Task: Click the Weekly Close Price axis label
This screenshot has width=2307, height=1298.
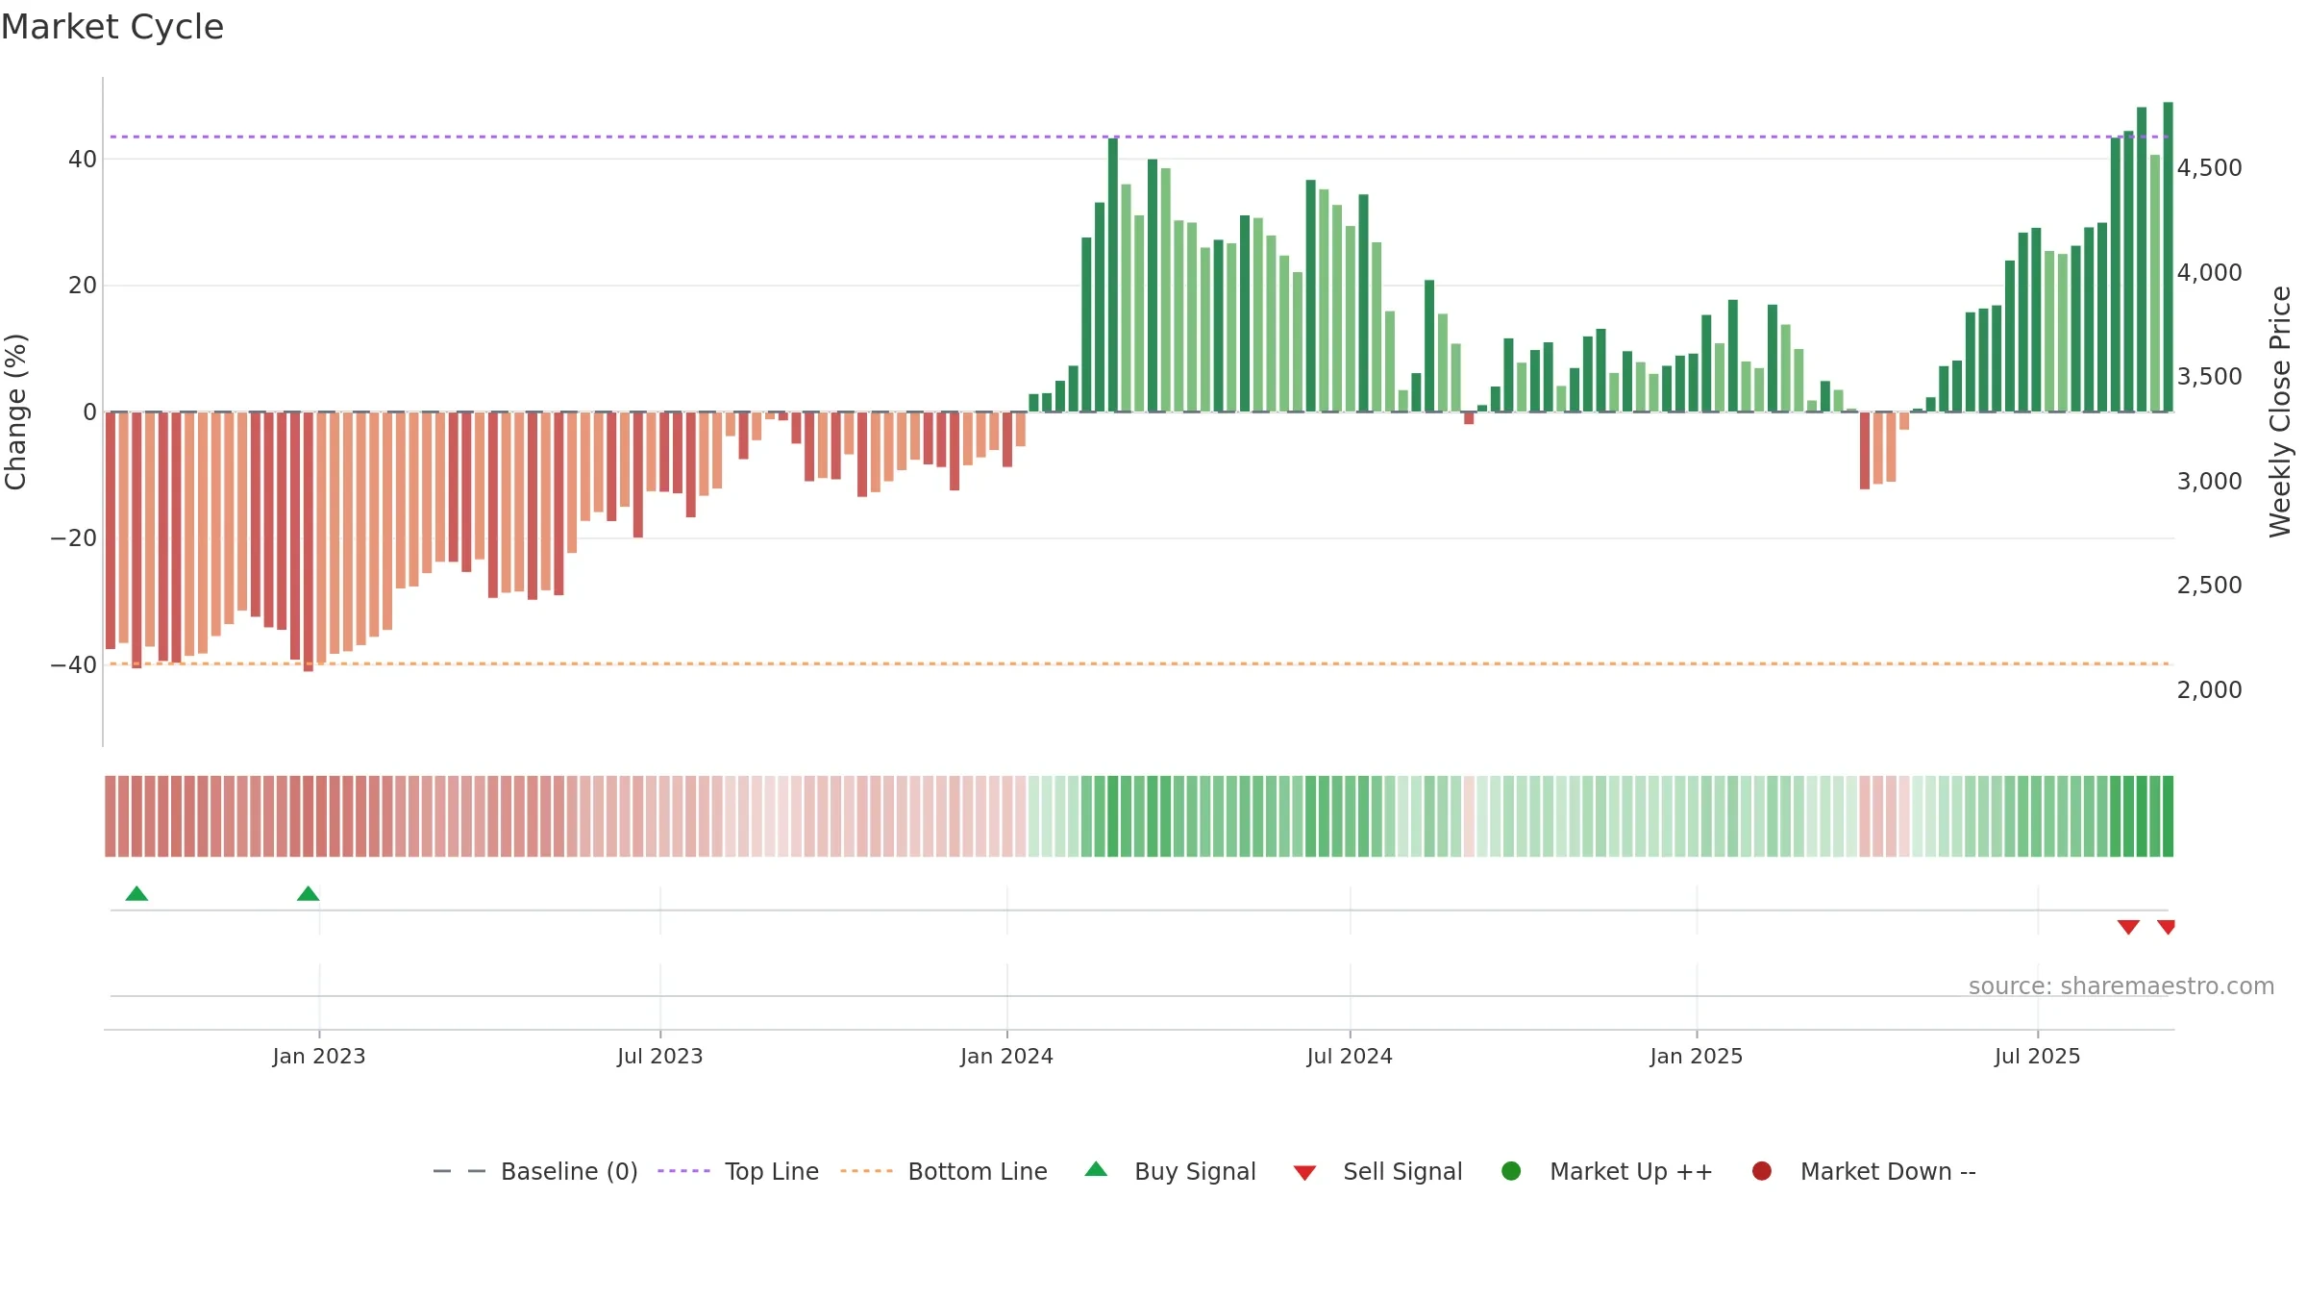Action: pyautogui.click(x=2280, y=412)
